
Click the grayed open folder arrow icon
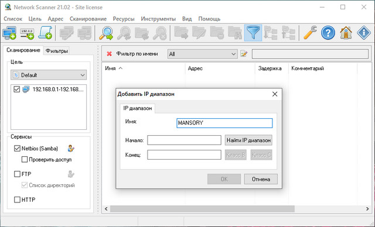[x=181, y=33]
